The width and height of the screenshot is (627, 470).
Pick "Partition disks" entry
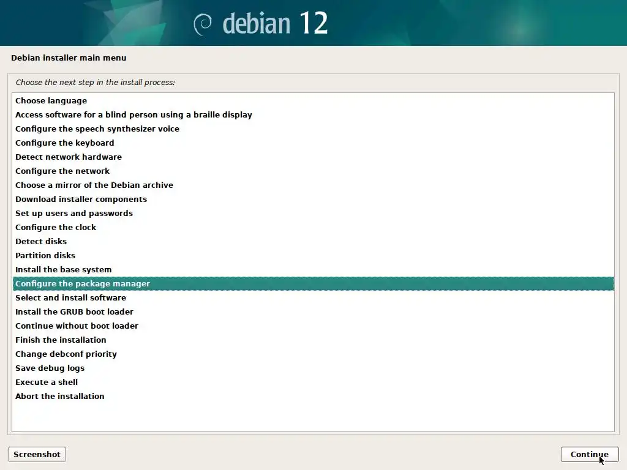[313, 255]
